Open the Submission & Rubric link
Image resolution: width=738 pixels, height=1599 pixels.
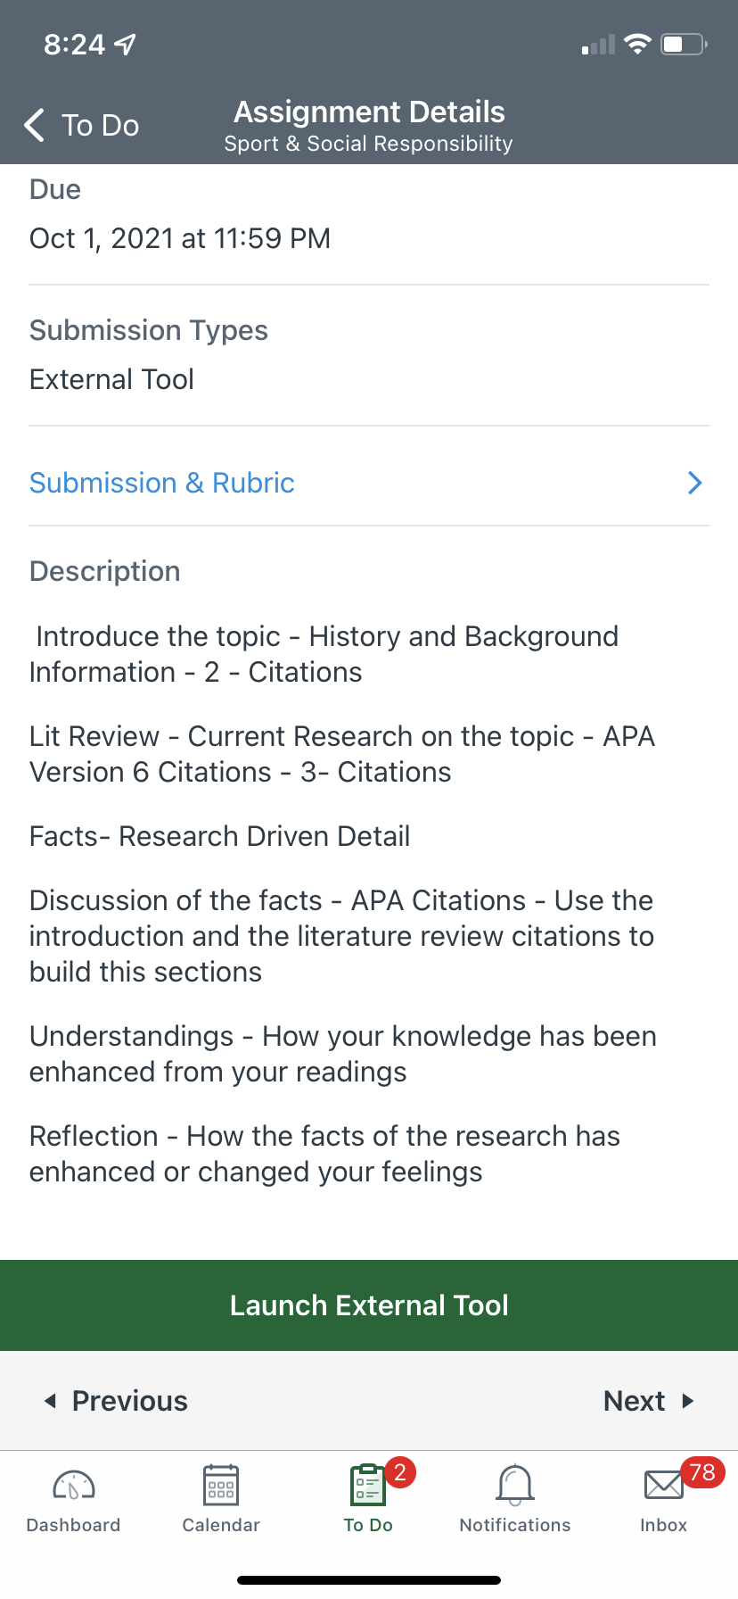point(162,483)
